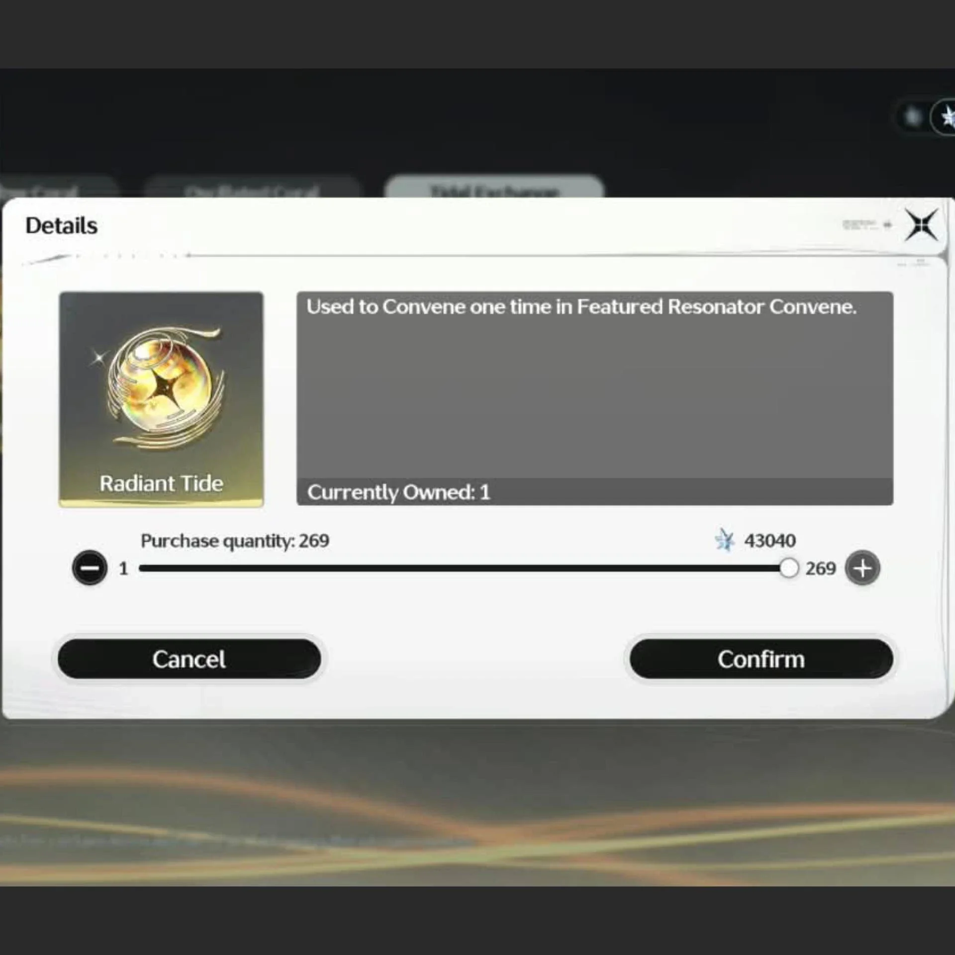Viewport: 955px width, 955px height.
Task: Click the Radiant Tide item name label
Action: 161,483
